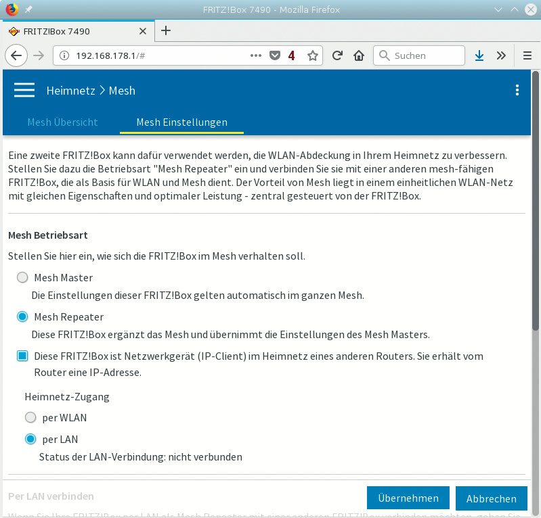Reload the current page

pyautogui.click(x=337, y=55)
